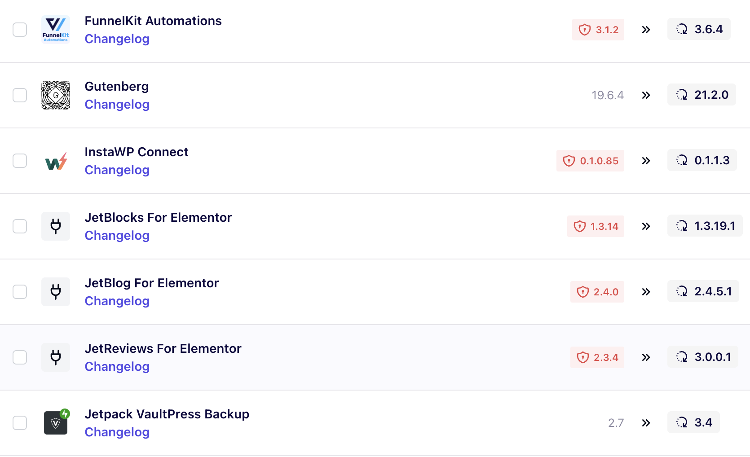Select the FunnelKit Automations checkbox
The width and height of the screenshot is (750, 457).
point(20,30)
